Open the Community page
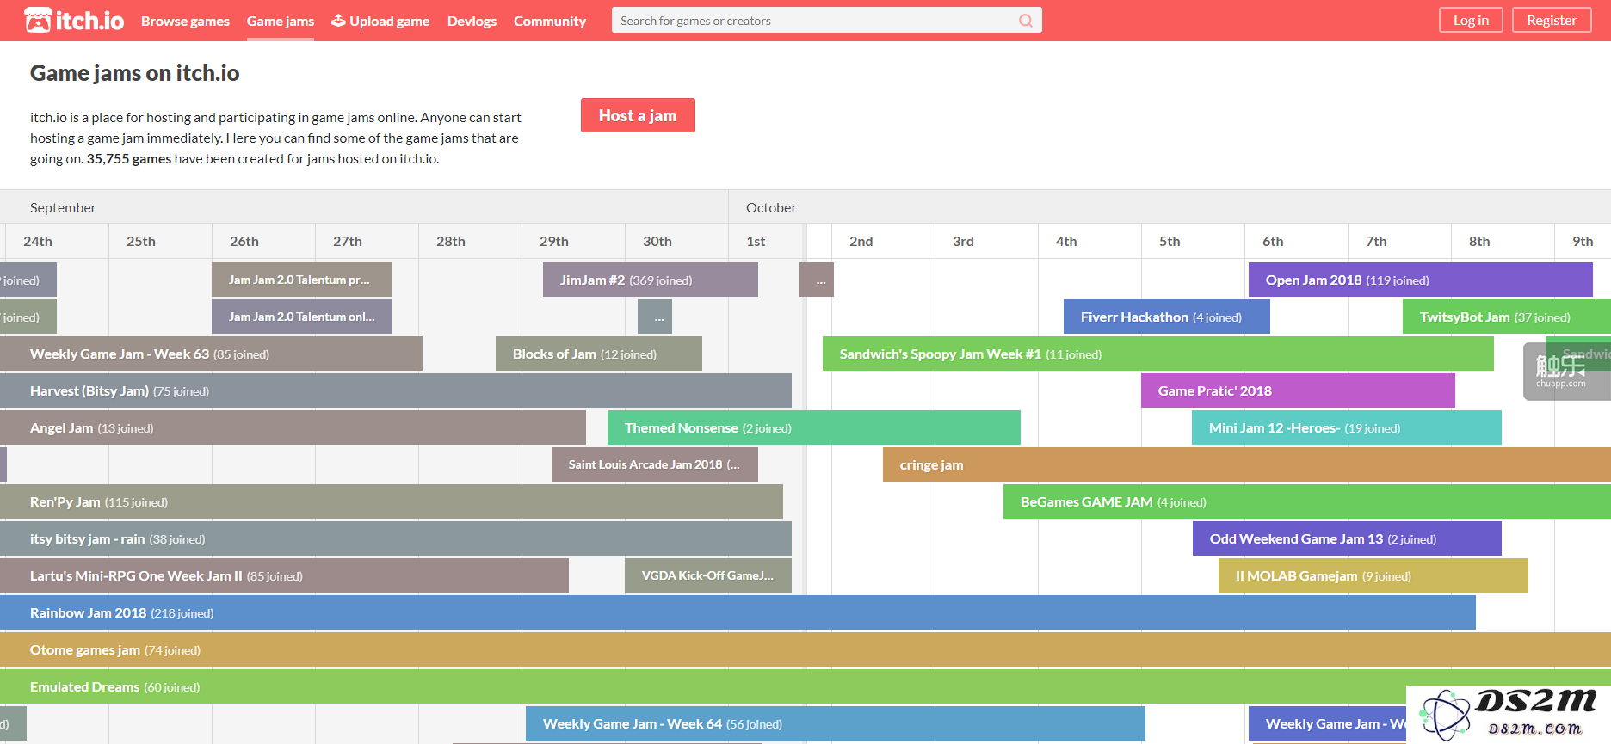Viewport: 1611px width, 744px height. [550, 21]
